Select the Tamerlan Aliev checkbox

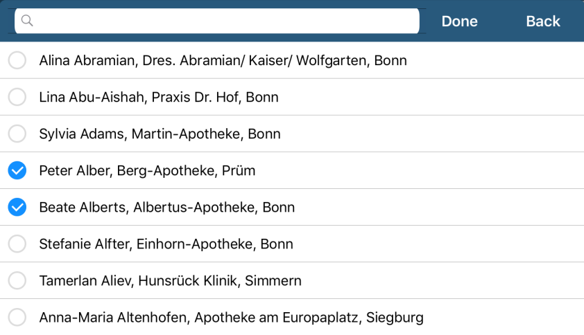(17, 280)
